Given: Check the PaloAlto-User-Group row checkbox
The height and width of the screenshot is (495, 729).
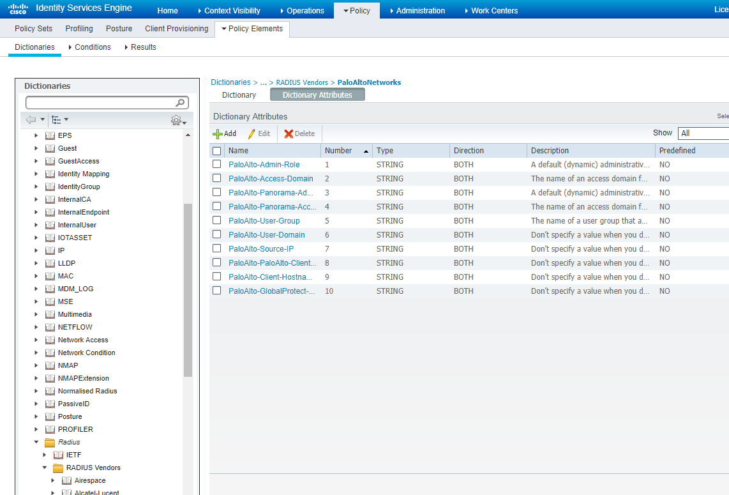Looking at the screenshot, I should [216, 220].
